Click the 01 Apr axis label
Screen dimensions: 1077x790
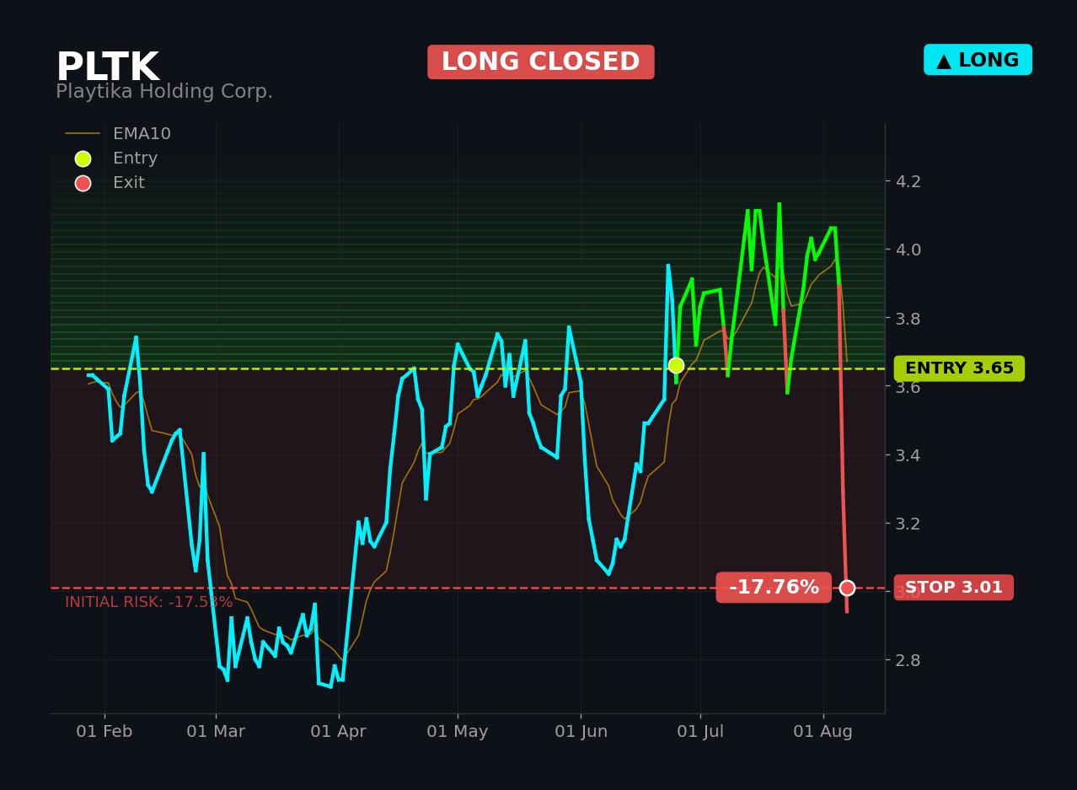(x=339, y=732)
